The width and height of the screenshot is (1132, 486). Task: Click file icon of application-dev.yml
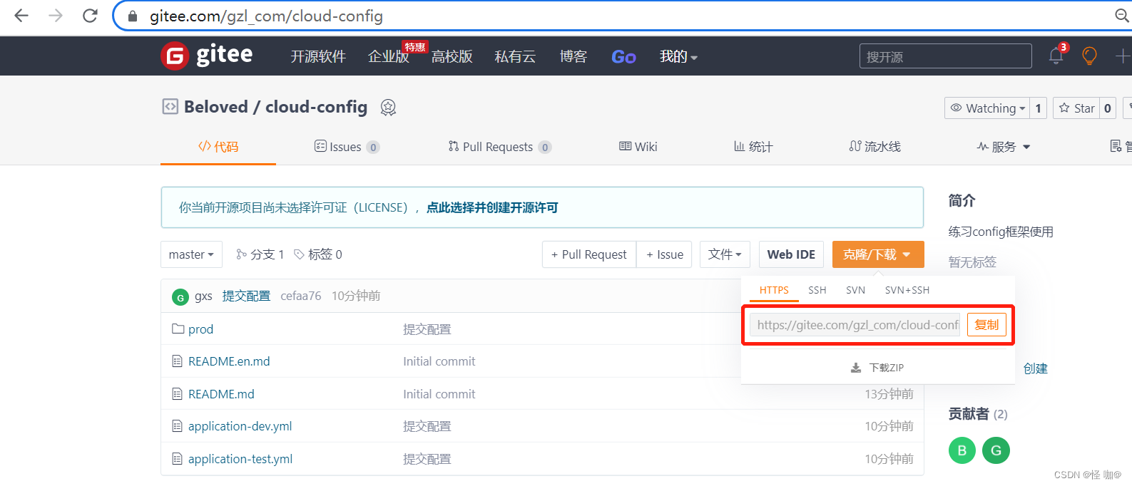click(x=177, y=426)
